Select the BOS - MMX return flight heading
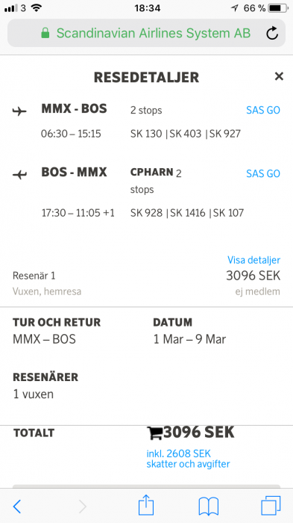293x523 pixels. (x=74, y=172)
